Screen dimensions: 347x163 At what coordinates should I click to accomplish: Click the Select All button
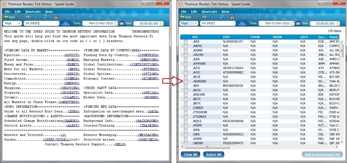point(214,154)
